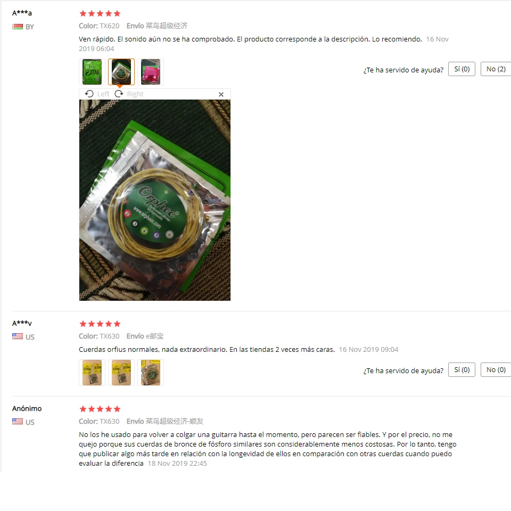Open the pink packet thumbnail
Viewport: 511px width, 511px height.
click(151, 72)
